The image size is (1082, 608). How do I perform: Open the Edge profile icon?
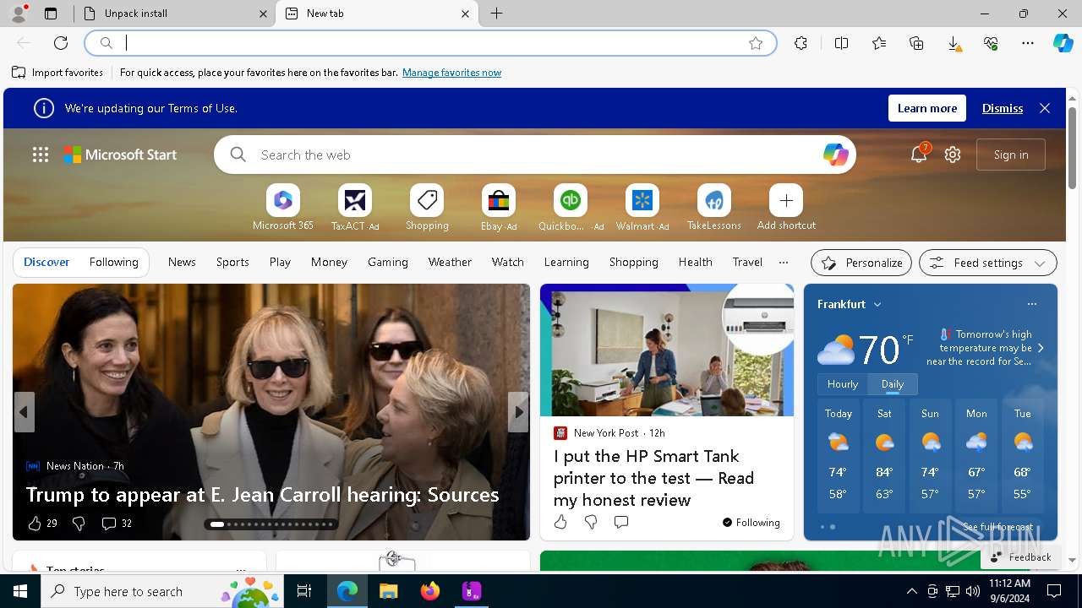click(x=19, y=14)
